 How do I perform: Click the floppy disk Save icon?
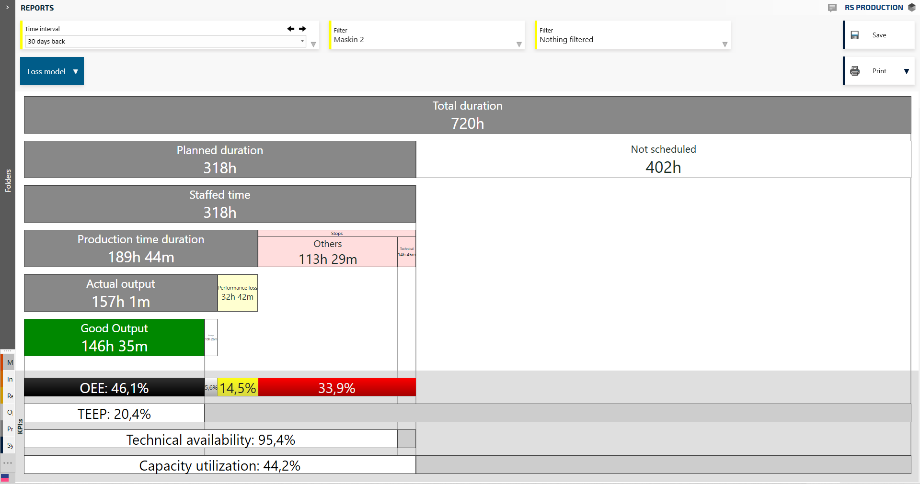pos(855,35)
